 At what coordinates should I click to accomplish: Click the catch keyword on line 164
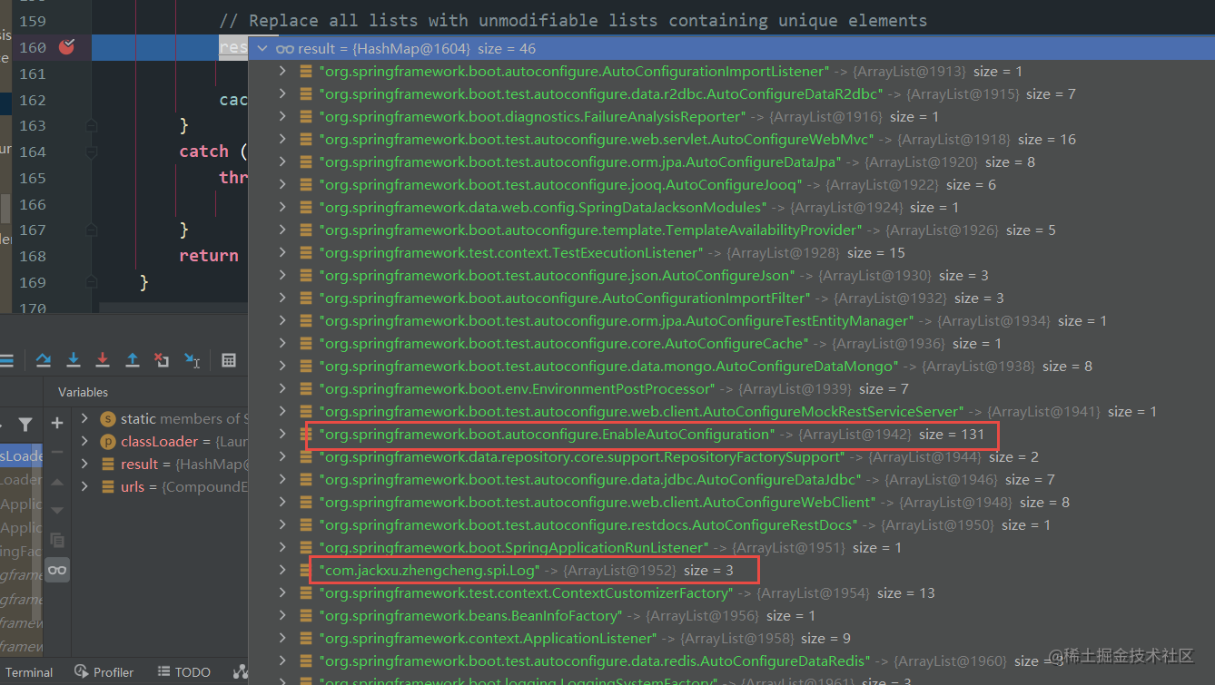[x=204, y=152]
